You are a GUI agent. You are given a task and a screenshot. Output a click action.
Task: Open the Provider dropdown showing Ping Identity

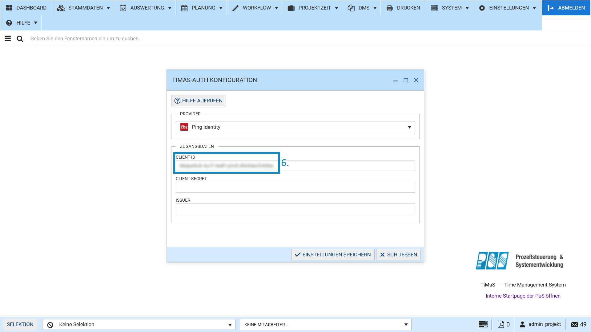click(295, 128)
